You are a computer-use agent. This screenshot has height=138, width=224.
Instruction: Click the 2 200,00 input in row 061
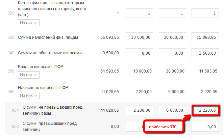click(x=140, y=110)
